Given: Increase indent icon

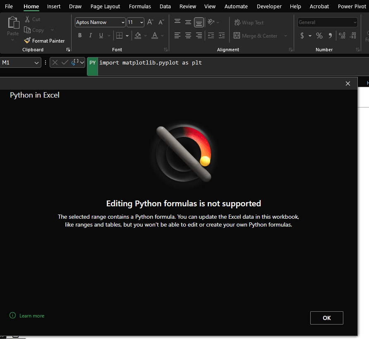Looking at the screenshot, I should pos(222,36).
